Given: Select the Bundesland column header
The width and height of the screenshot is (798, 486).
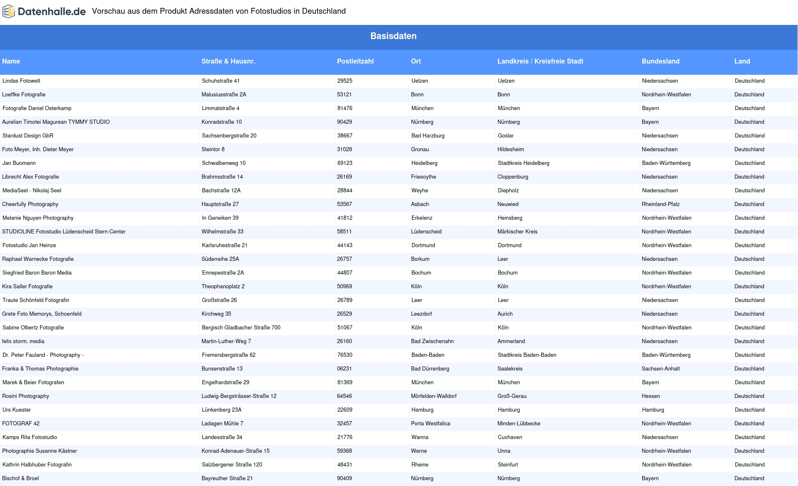Looking at the screenshot, I should click(x=660, y=61).
